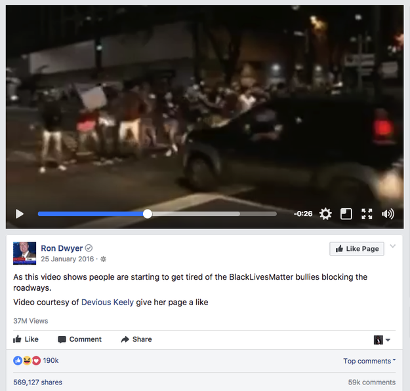Screen dimensions: 410x391
Task: Open Ron Dwyer profile picture
Action: click(x=24, y=253)
